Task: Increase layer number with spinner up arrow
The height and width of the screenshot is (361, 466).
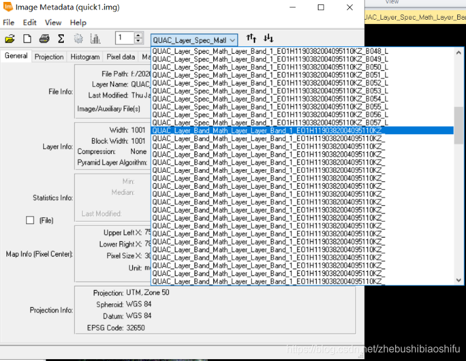Action: click(x=138, y=35)
